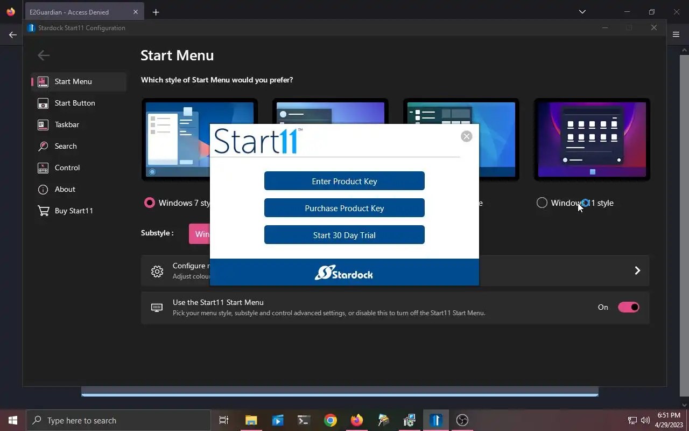Expand the Configure menu settings chevron
Image resolution: width=689 pixels, height=431 pixels.
tap(637, 270)
